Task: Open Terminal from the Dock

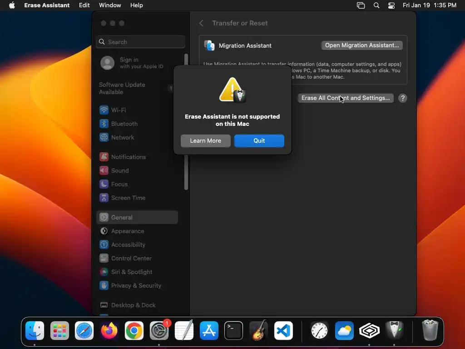Action: click(x=234, y=331)
